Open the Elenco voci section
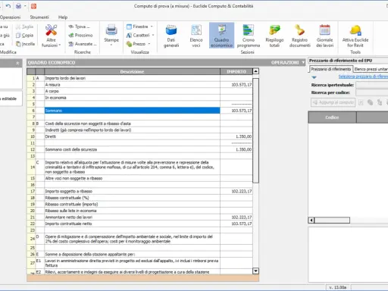The image size is (388, 291). (x=196, y=36)
